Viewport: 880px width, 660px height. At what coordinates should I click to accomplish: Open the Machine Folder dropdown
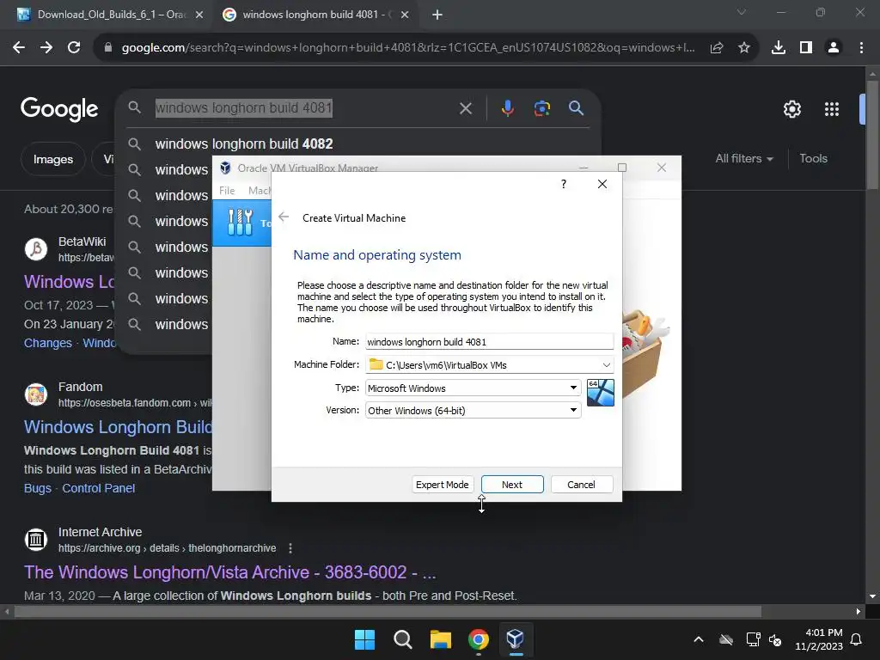coord(606,364)
